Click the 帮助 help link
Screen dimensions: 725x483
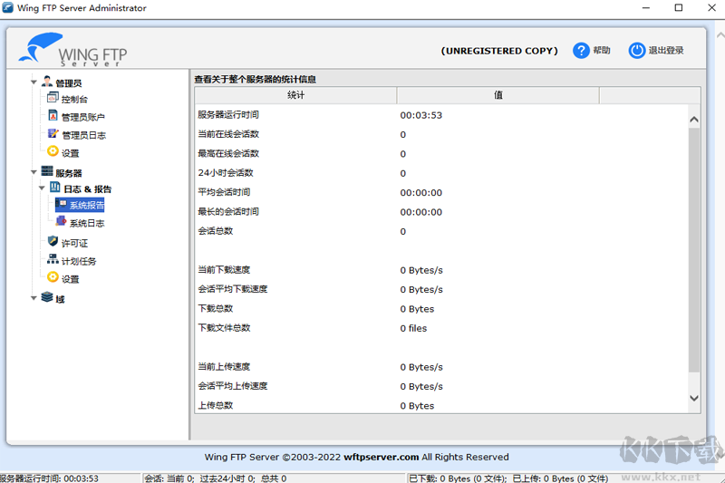click(602, 51)
